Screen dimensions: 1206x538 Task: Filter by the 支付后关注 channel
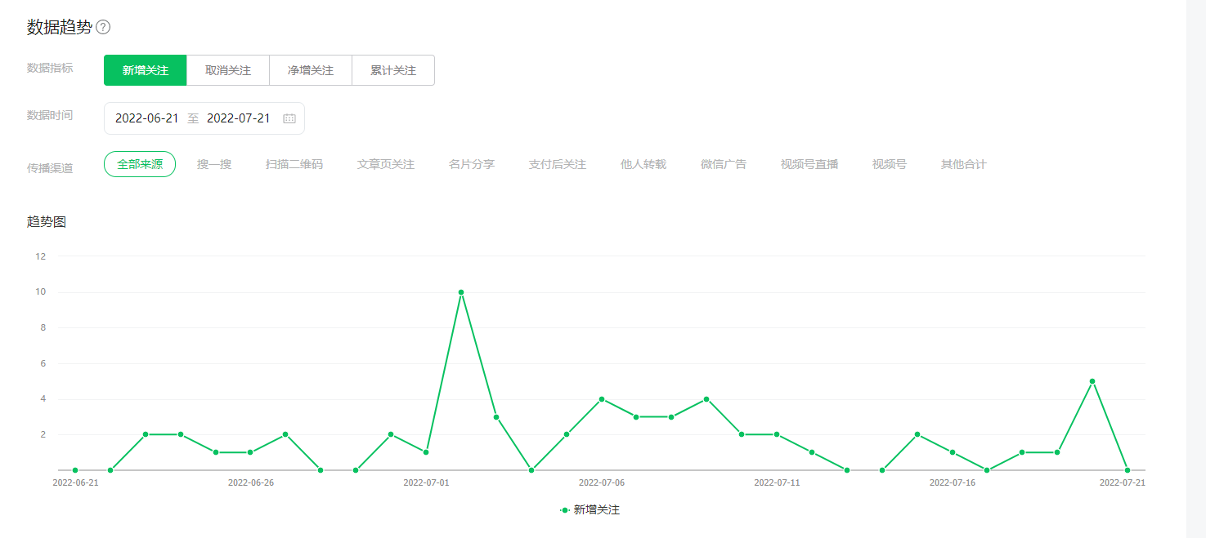[x=558, y=164]
